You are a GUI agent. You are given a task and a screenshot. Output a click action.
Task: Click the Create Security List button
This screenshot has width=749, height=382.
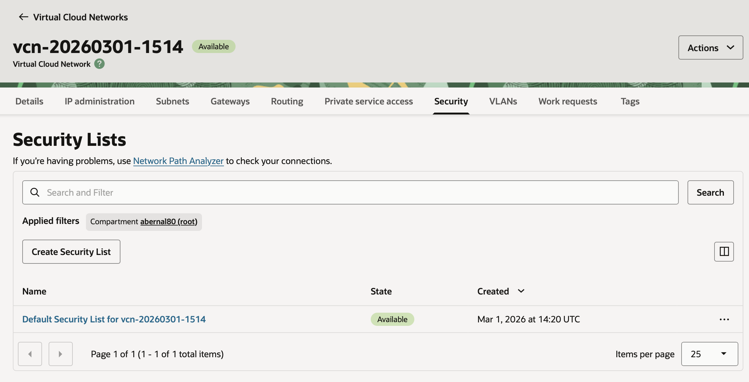tap(71, 252)
